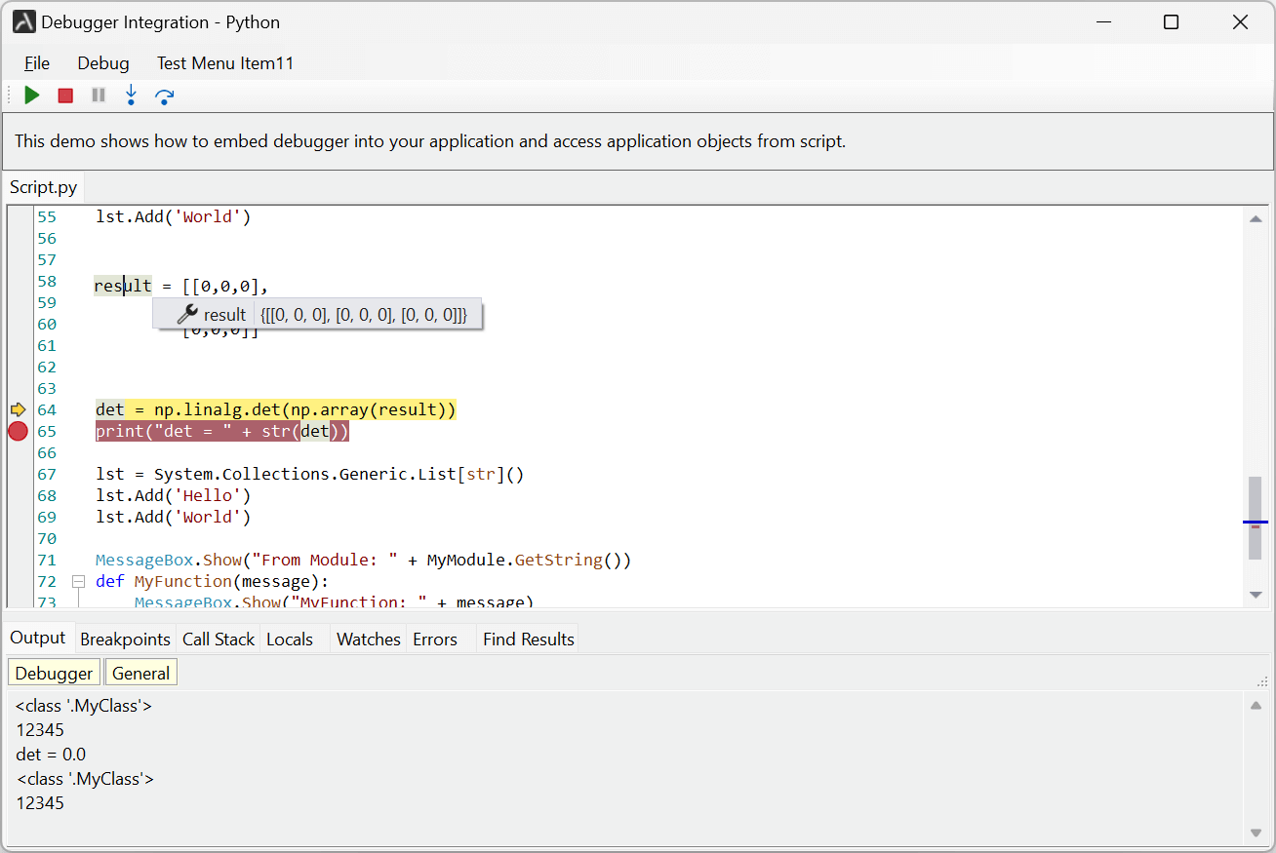Click the result value in tooltip
This screenshot has width=1276, height=853.
(x=364, y=315)
